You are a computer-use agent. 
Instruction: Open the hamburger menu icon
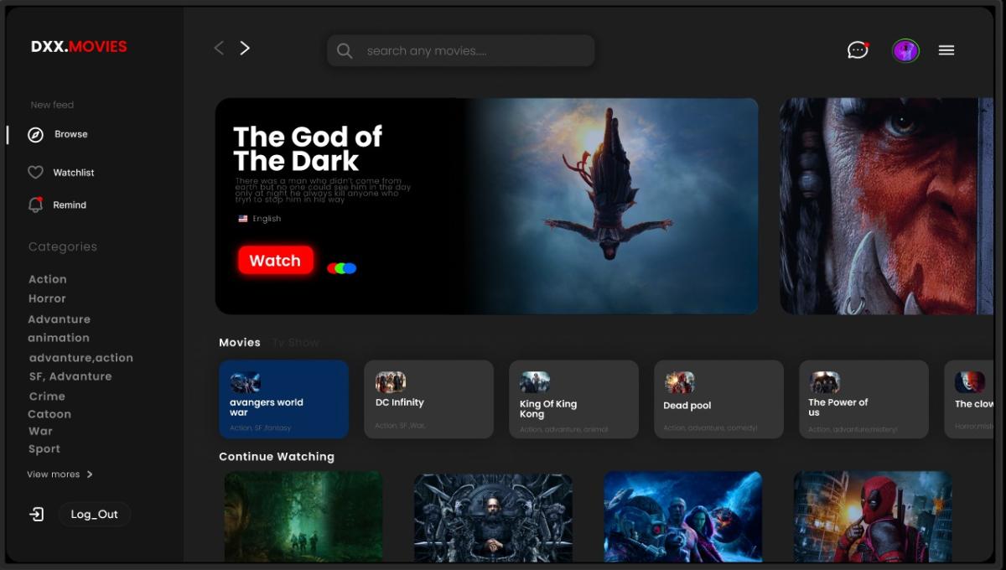946,50
